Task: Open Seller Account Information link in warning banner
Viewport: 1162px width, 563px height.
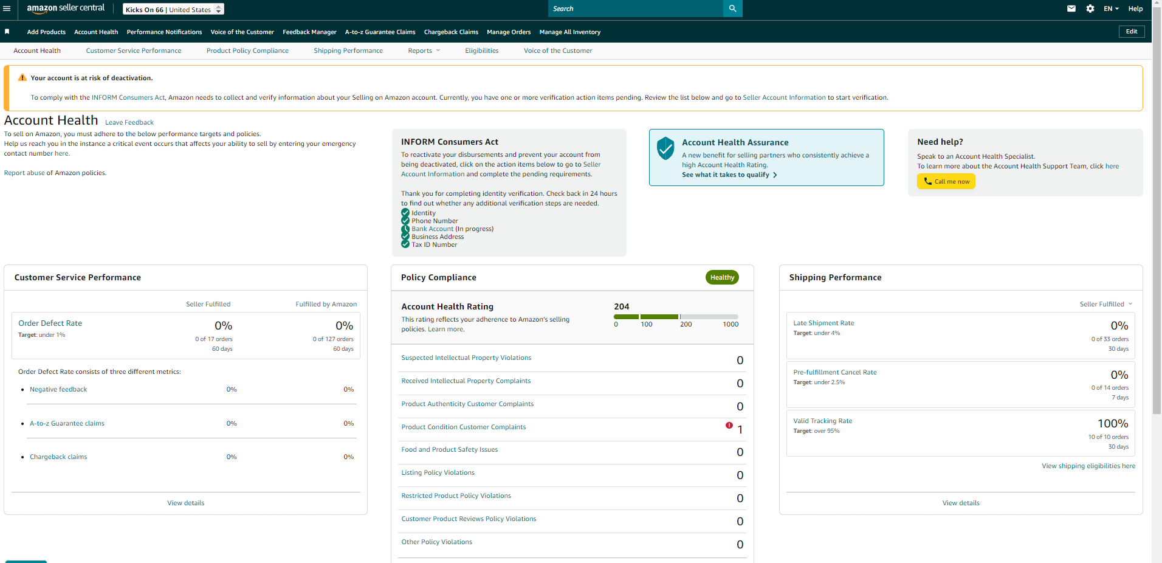Action: coord(784,97)
